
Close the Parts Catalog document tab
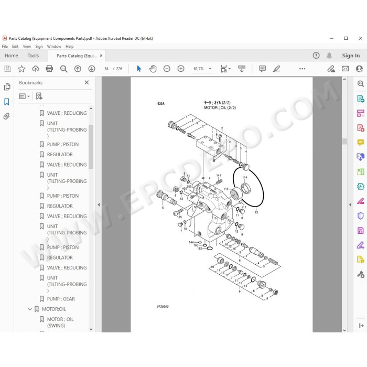coord(101,56)
